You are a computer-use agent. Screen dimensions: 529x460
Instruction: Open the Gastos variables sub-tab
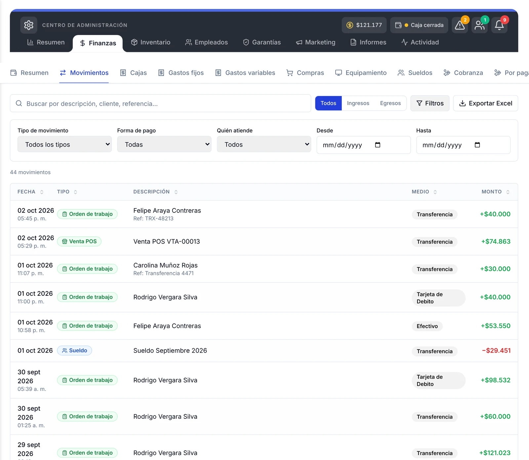point(245,73)
